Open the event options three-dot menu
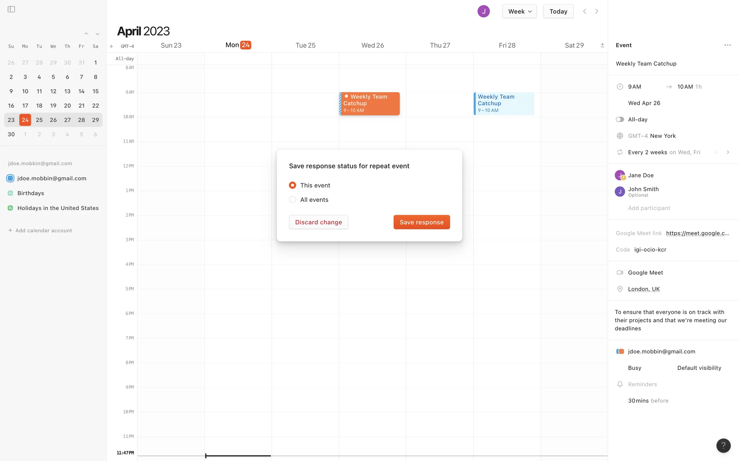The image size is (739, 461). (x=727, y=45)
